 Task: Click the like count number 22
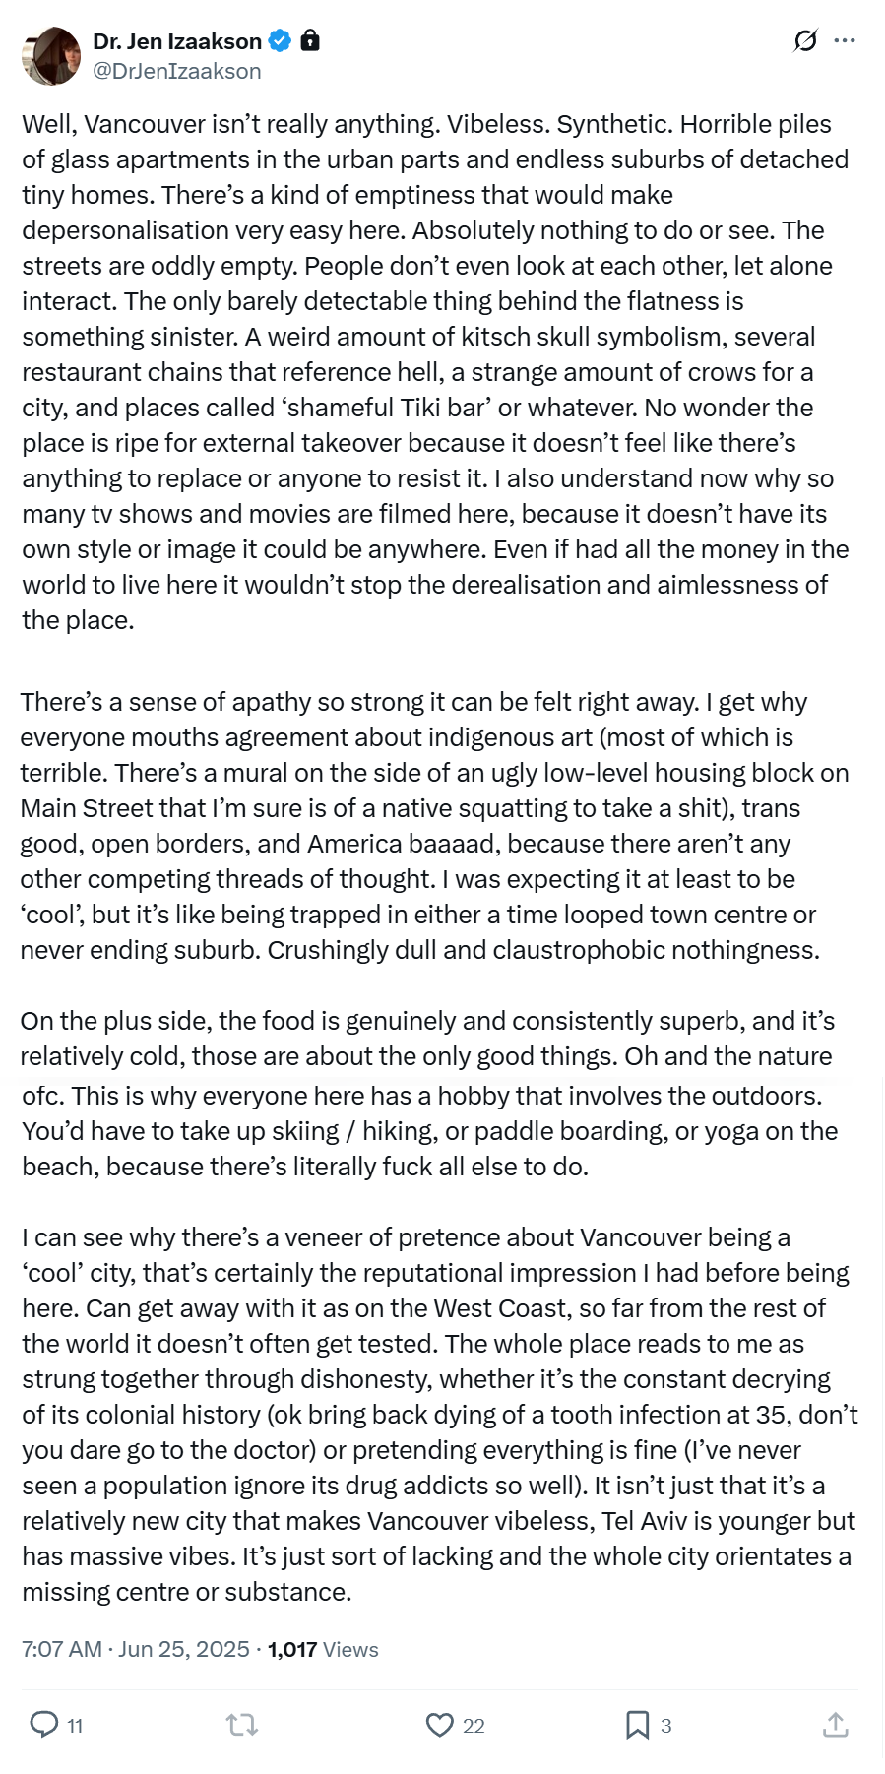point(474,1726)
